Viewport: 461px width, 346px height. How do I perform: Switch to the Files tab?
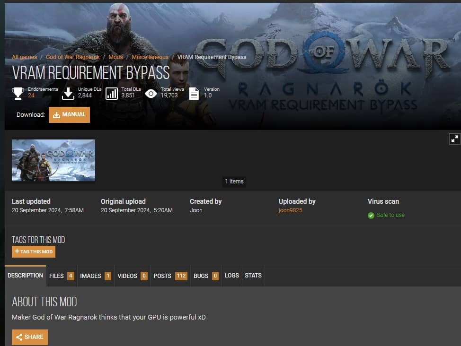62,276
